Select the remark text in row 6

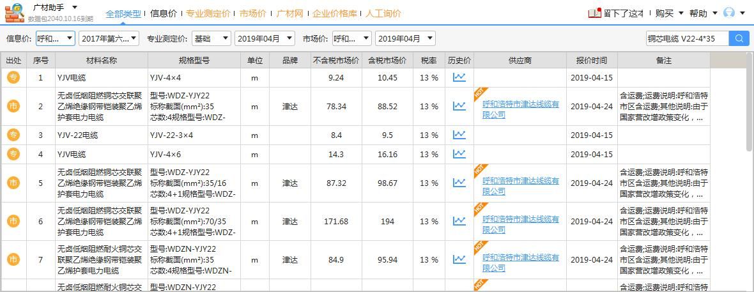point(664,222)
